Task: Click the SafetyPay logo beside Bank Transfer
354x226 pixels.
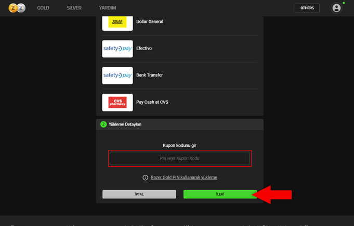Action: point(117,76)
